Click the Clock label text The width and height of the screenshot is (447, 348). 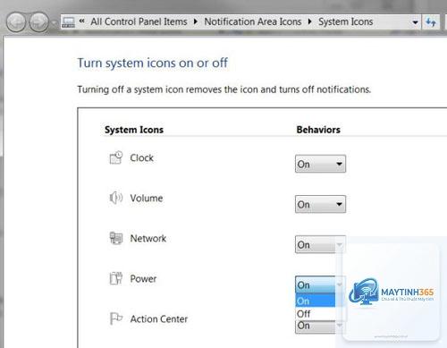[x=142, y=157]
